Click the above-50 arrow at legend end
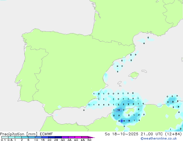 [x=91, y=137]
